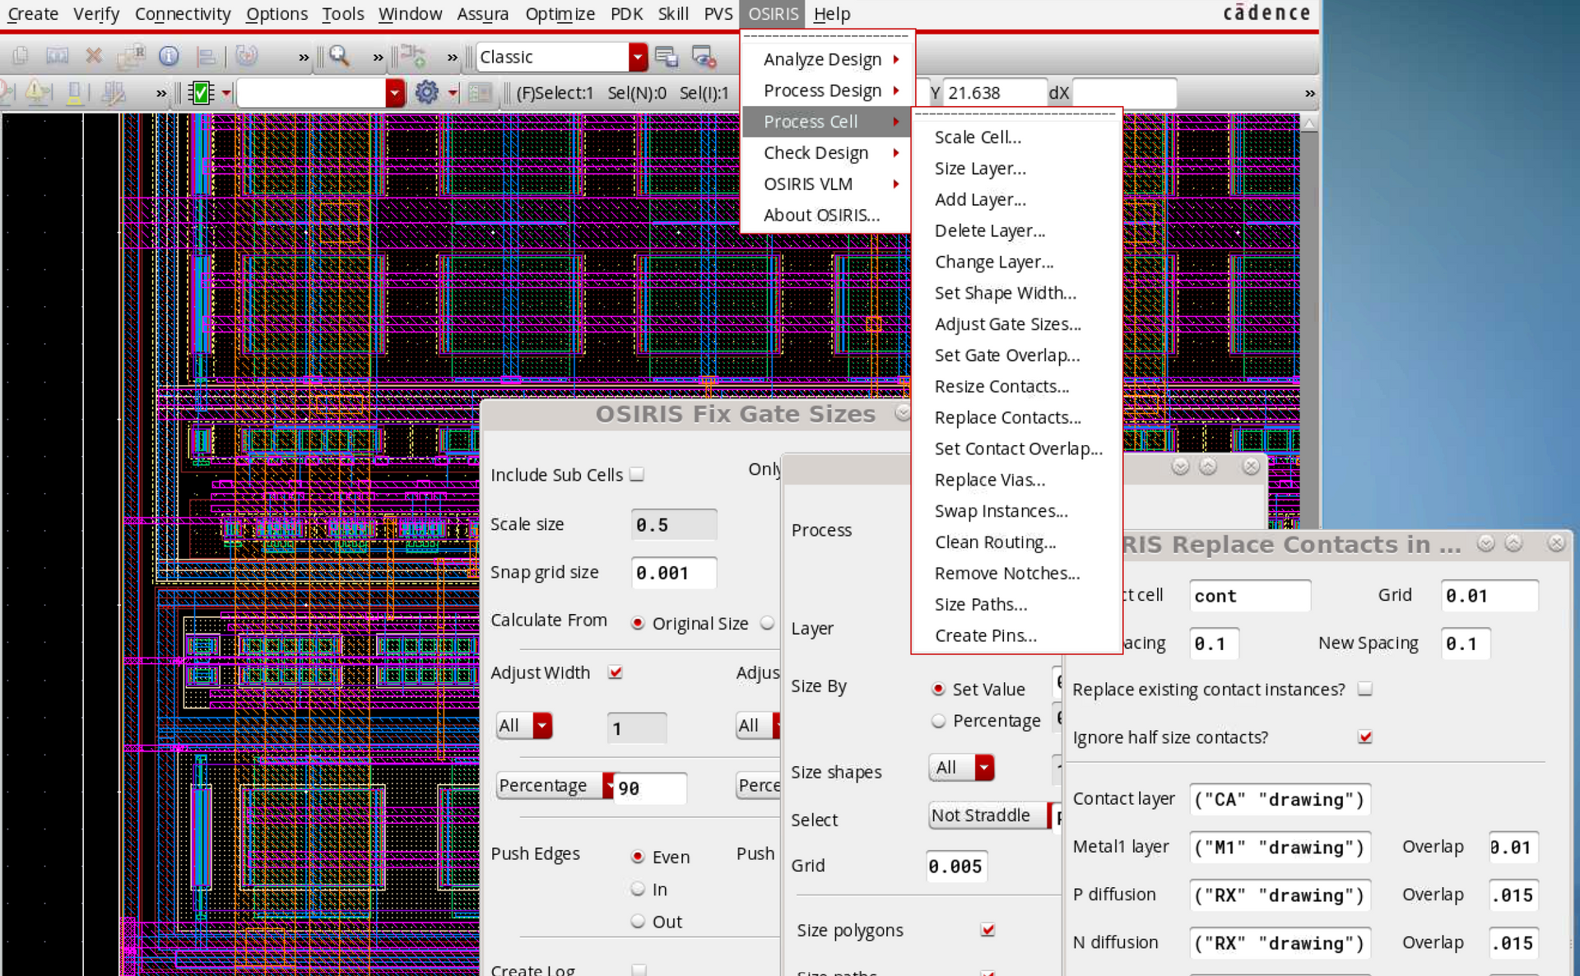Click the greyed checklist form icon
This screenshot has width=1580, height=976.
pos(480,93)
